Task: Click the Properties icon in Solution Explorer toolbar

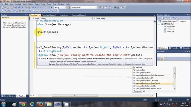Action: [x=159, y=18]
